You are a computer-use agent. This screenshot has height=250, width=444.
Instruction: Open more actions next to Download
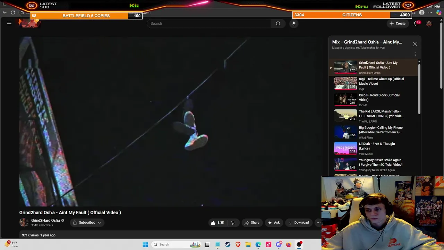(318, 223)
